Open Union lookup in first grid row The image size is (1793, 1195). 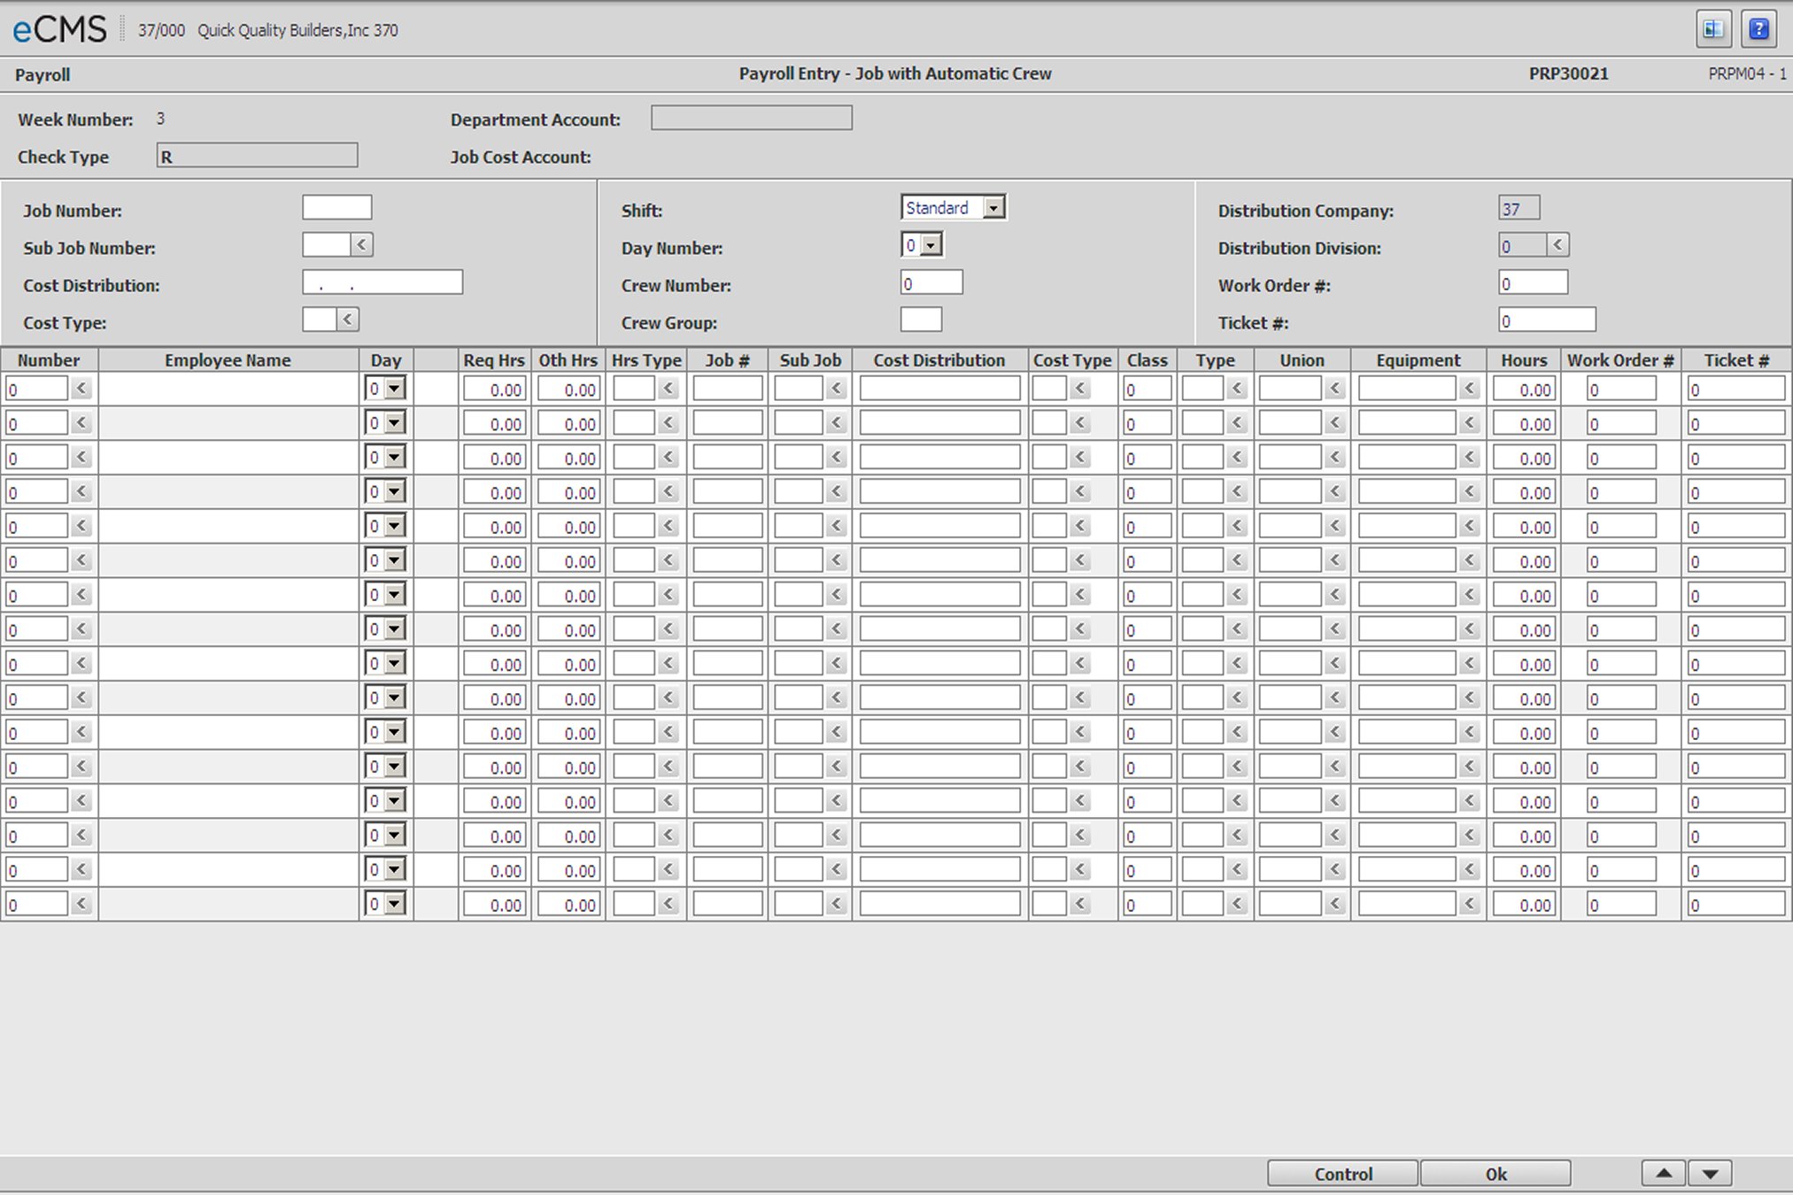pos(1334,388)
